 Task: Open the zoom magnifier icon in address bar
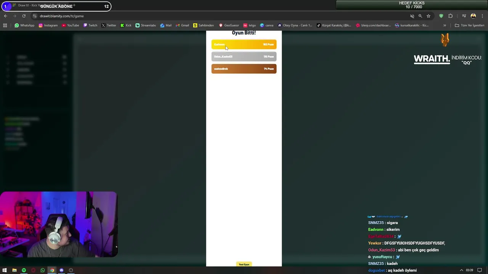(420, 16)
